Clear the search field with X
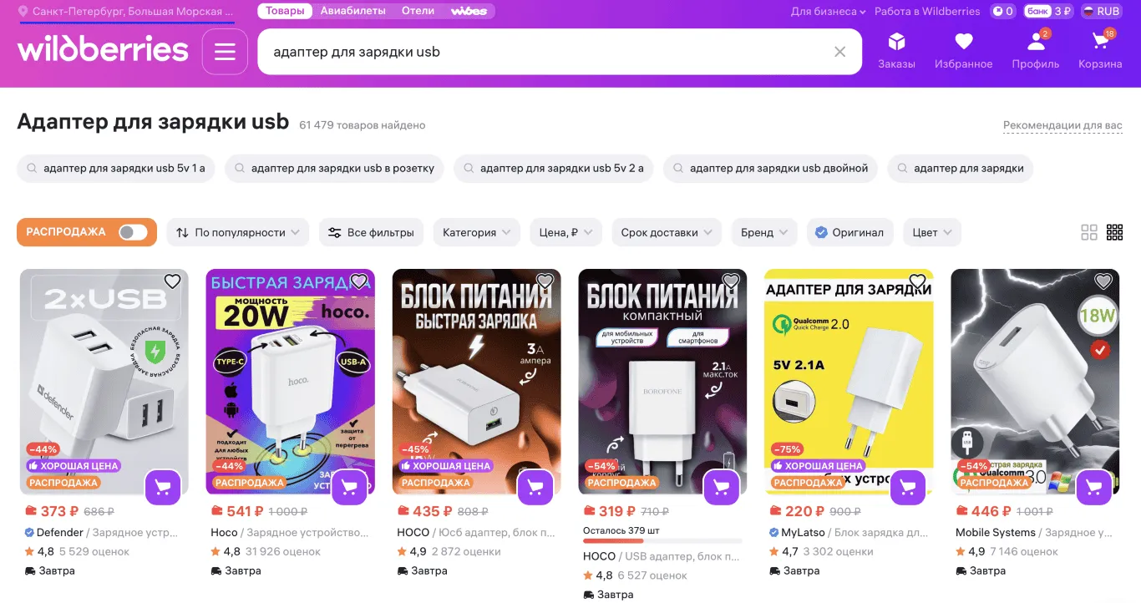 tap(840, 52)
